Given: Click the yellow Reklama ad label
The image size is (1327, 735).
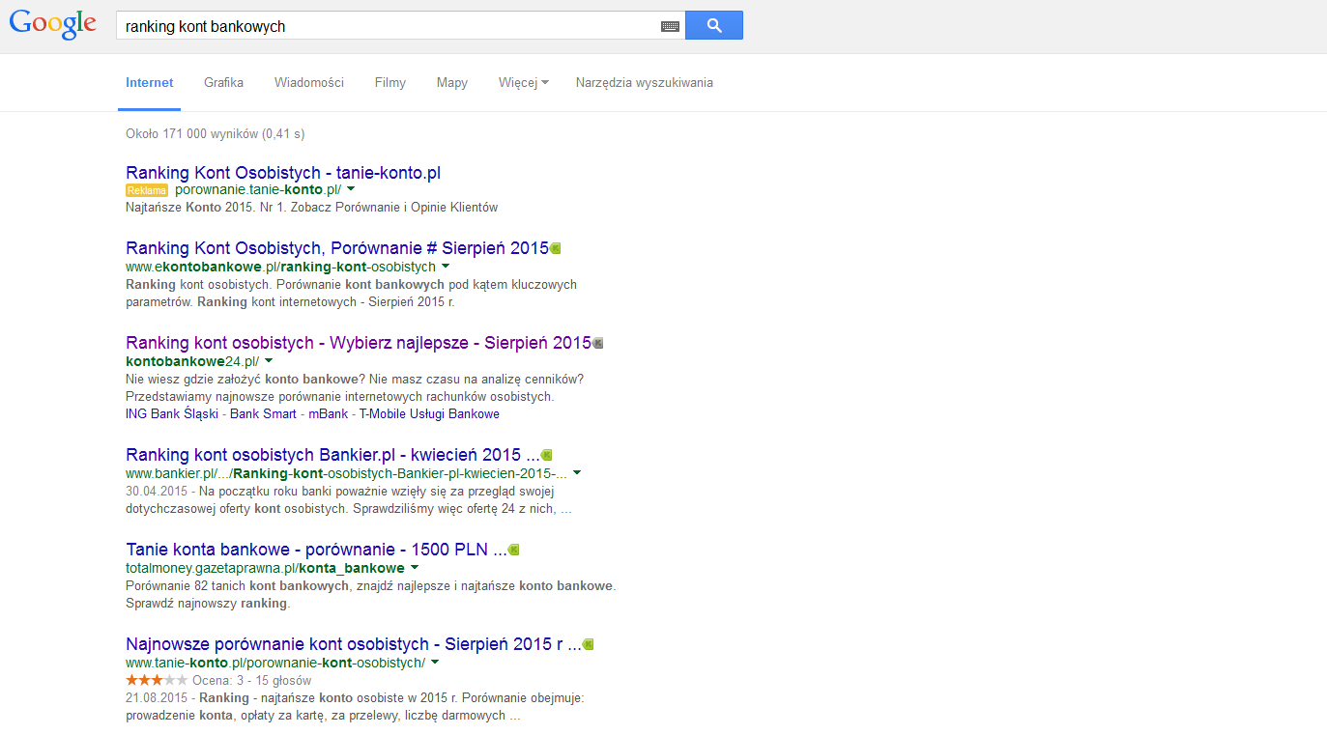Looking at the screenshot, I should [147, 190].
